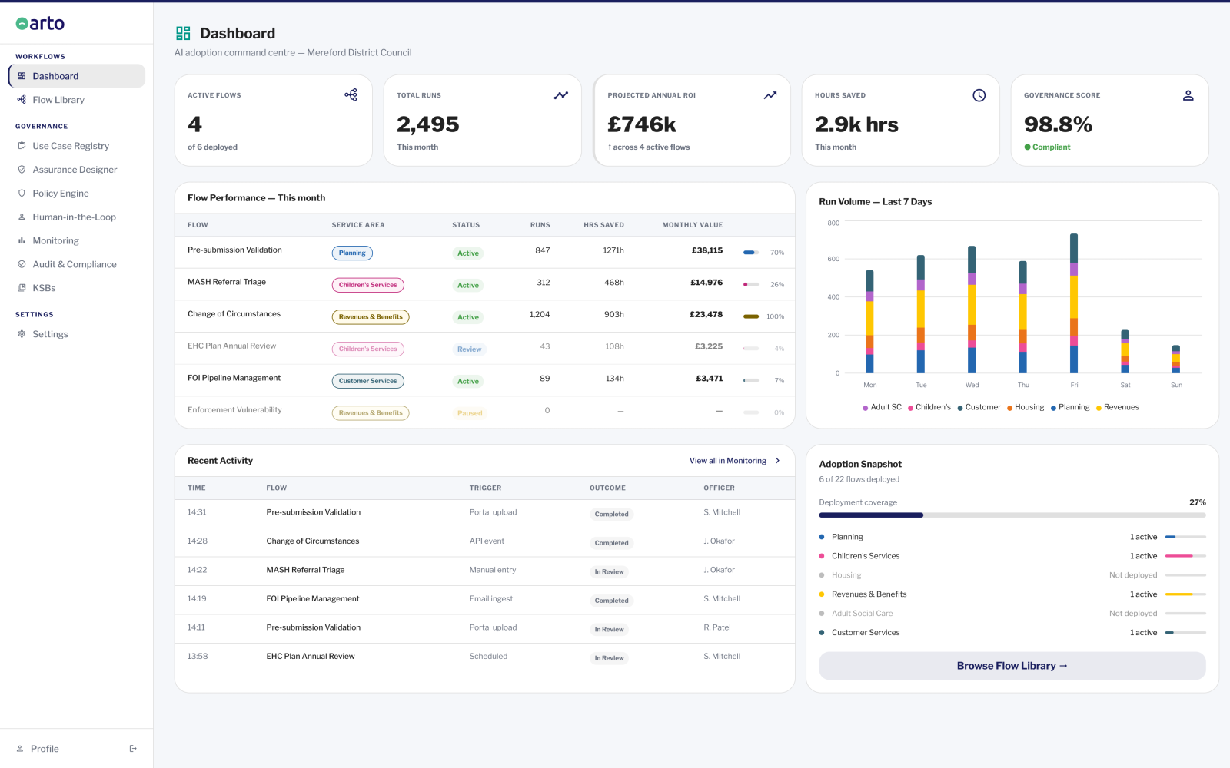The width and height of the screenshot is (1230, 768).
Task: Click the KSBs sidebar icon
Action: coord(22,288)
